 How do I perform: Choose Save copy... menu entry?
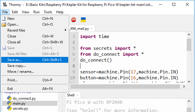(35, 66)
